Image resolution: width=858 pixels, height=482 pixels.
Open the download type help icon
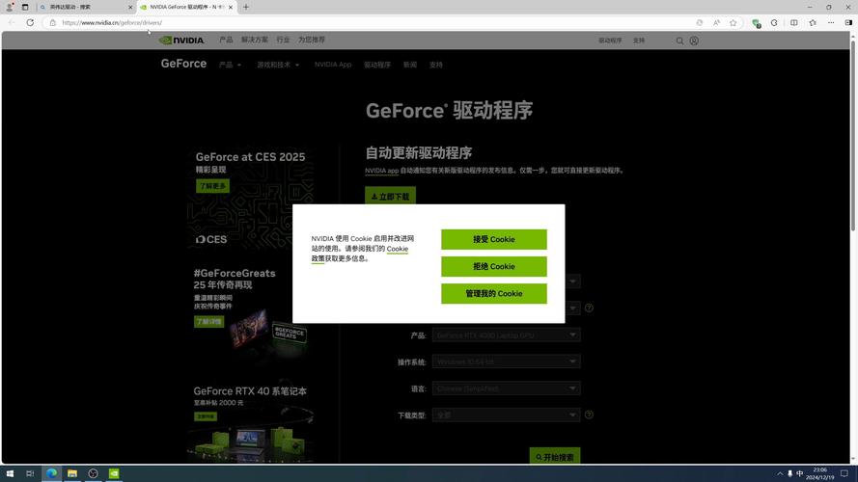point(589,415)
